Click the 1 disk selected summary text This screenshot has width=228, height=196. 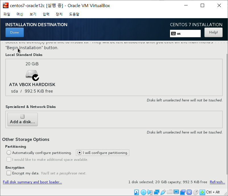168,182
